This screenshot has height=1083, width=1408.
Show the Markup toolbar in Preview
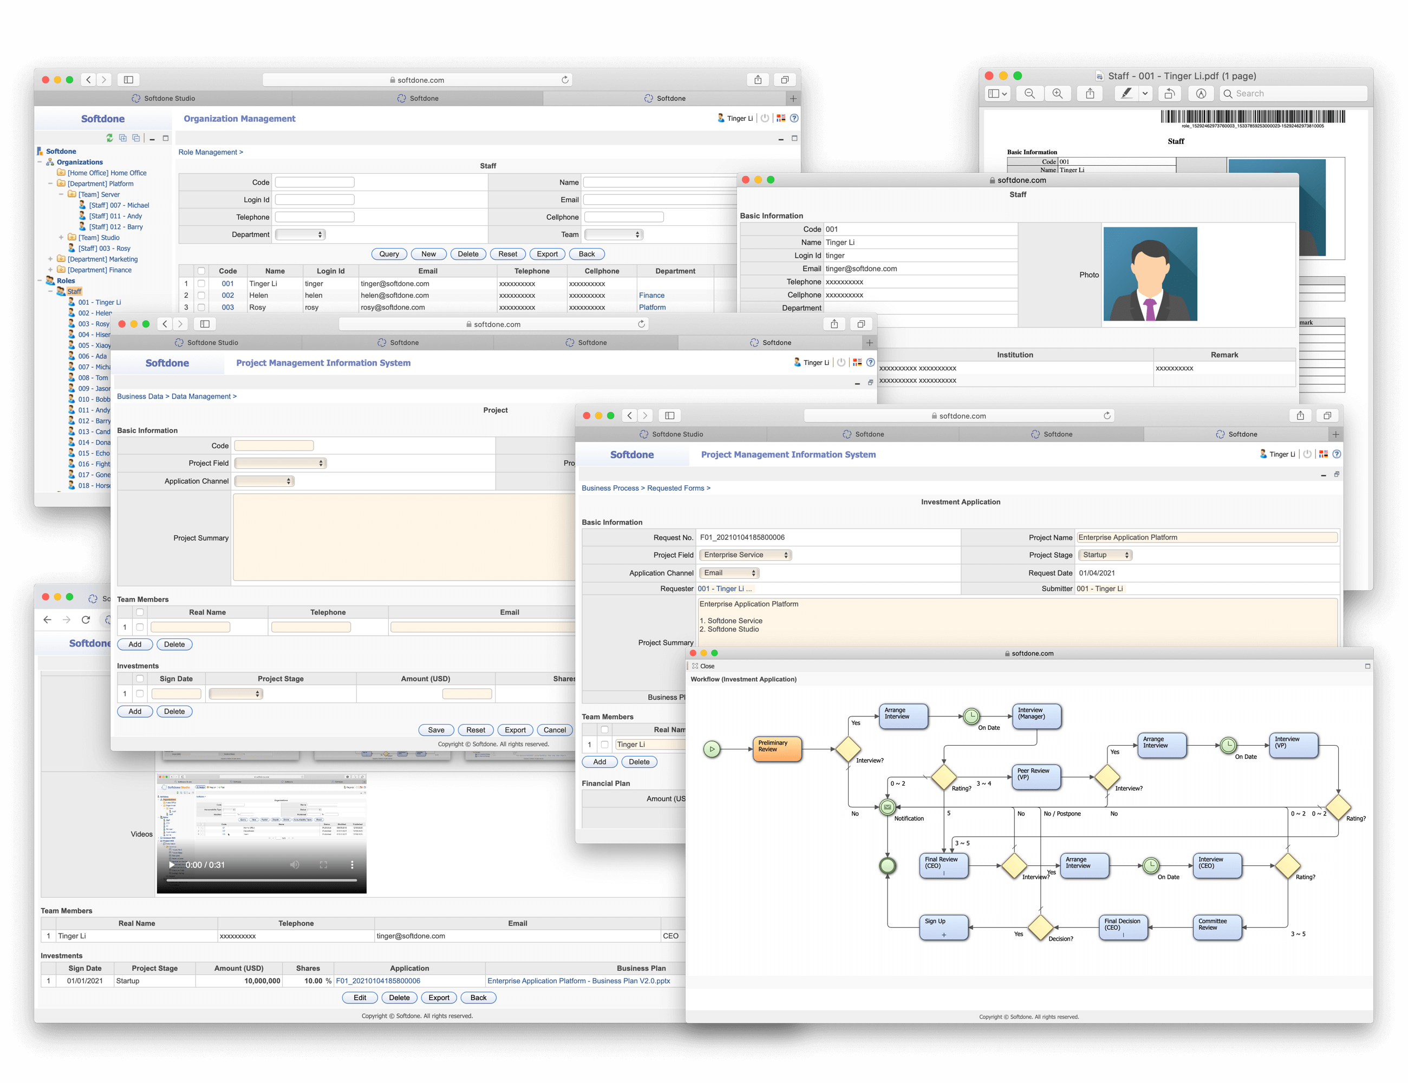tap(1201, 94)
